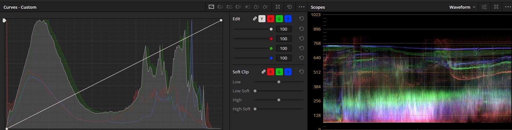The image size is (512, 130).
Task: Open Curves panel options menu
Action: coord(301,7)
